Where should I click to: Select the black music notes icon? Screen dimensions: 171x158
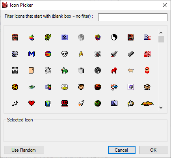(x=15, y=103)
